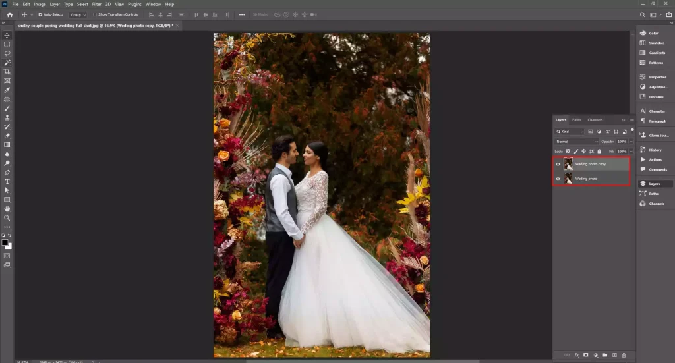Switch to the Channels tab

(595, 120)
